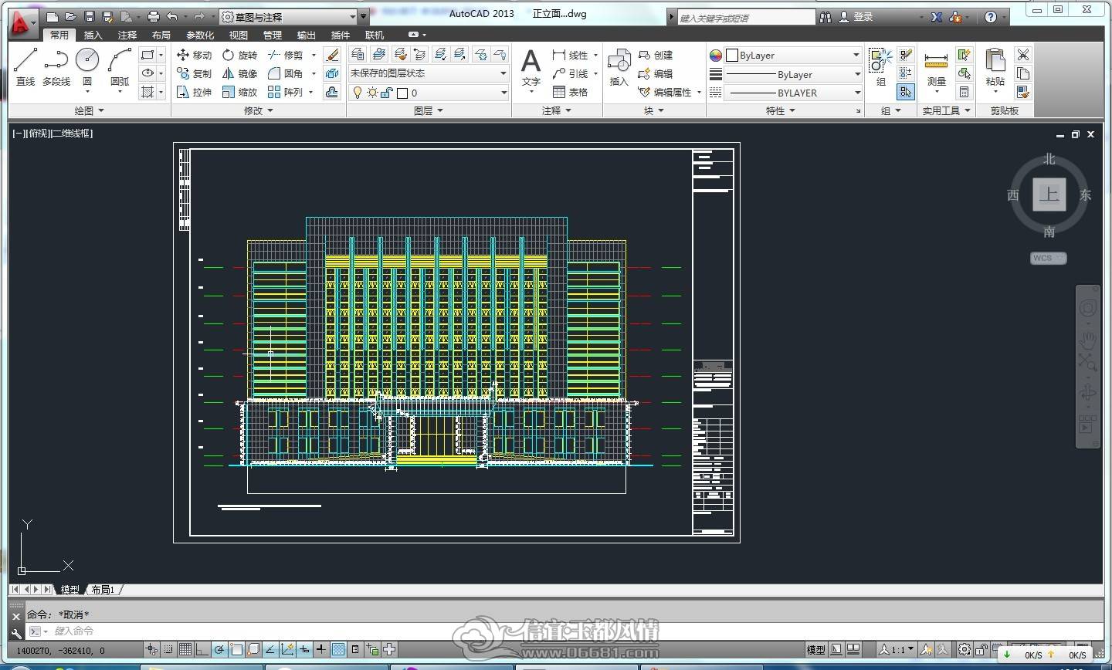Toggle layer 0 freeze sun icon
This screenshot has height=670, width=1112.
pos(372,93)
